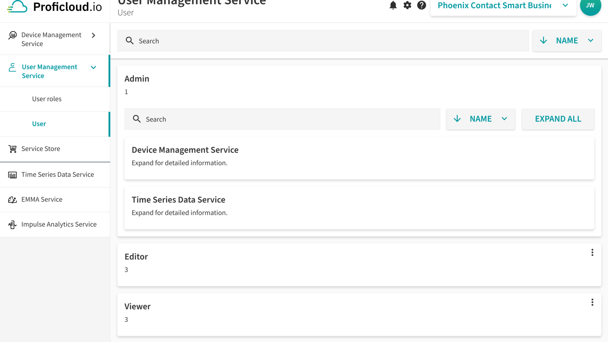Screen dimensions: 608x342
Task: Open the settings gear icon
Action: coord(407,5)
